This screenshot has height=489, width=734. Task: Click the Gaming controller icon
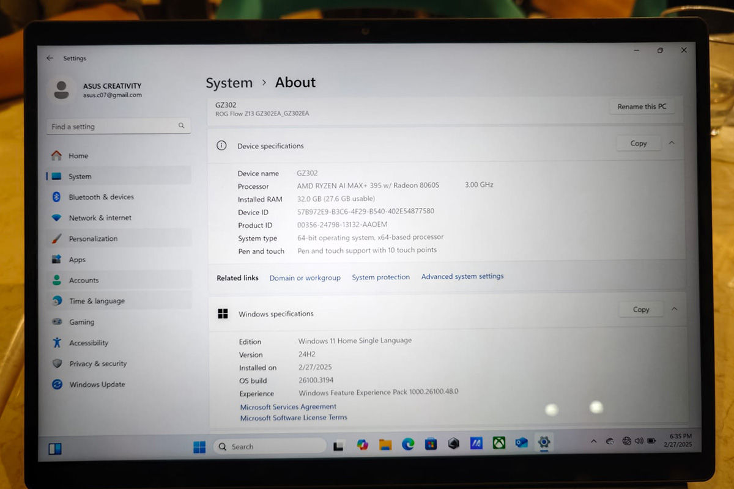[57, 322]
